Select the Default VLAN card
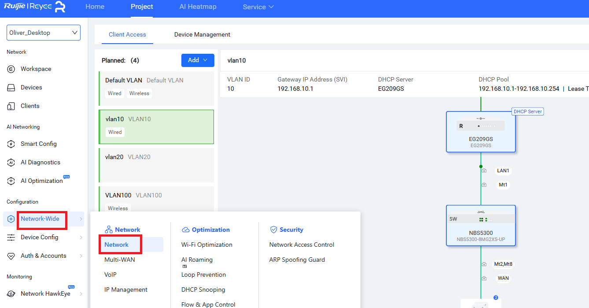The height and width of the screenshot is (308, 589). [x=156, y=89]
